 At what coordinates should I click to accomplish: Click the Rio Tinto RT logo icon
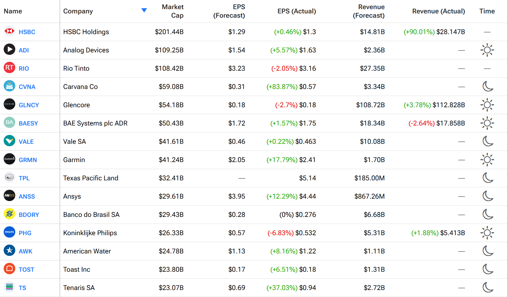9,68
